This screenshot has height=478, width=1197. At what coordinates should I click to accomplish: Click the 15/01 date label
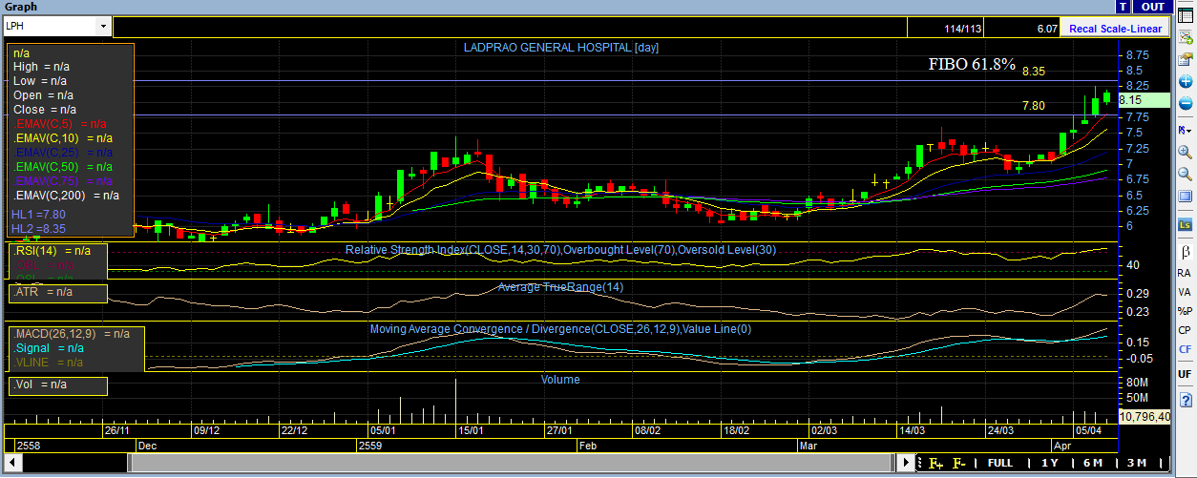pyautogui.click(x=471, y=430)
